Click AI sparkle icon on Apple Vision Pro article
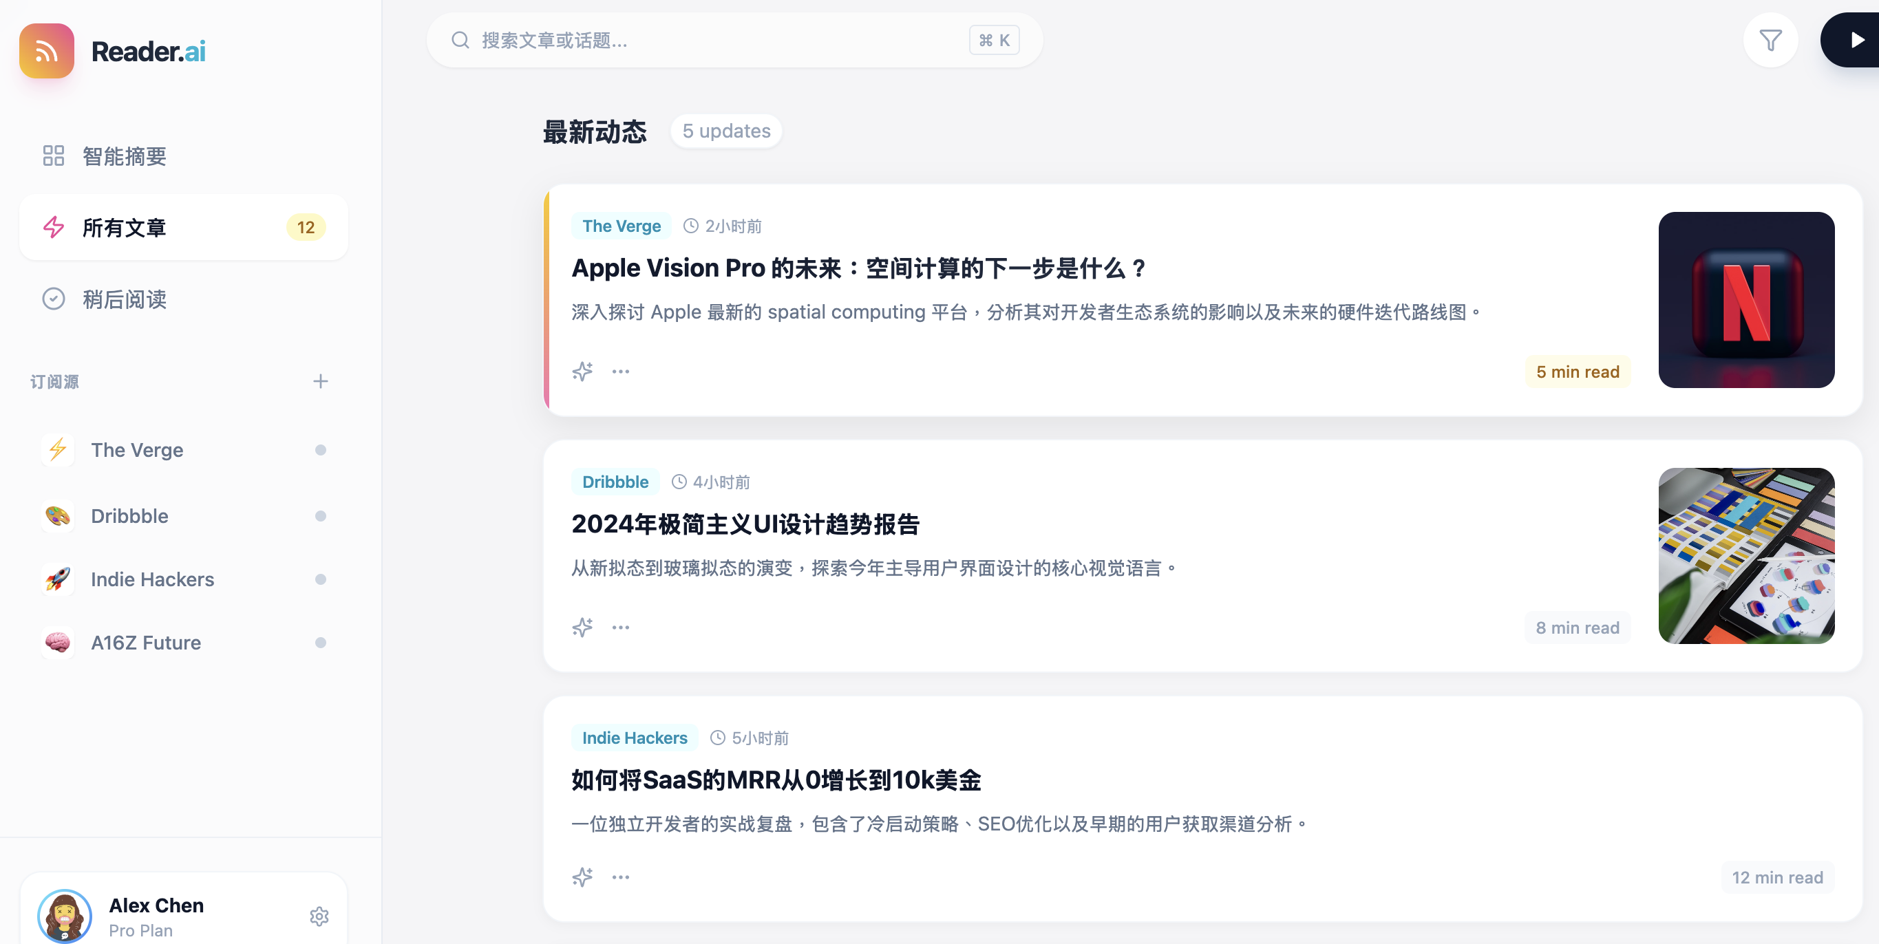1879x944 pixels. point(582,371)
